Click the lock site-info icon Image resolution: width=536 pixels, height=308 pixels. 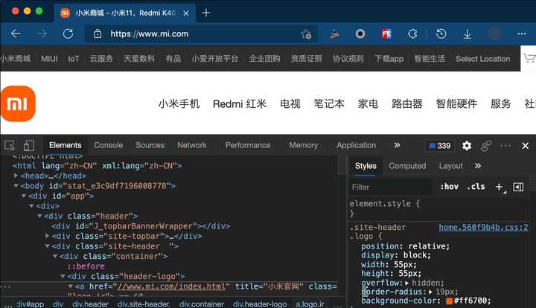click(98, 33)
